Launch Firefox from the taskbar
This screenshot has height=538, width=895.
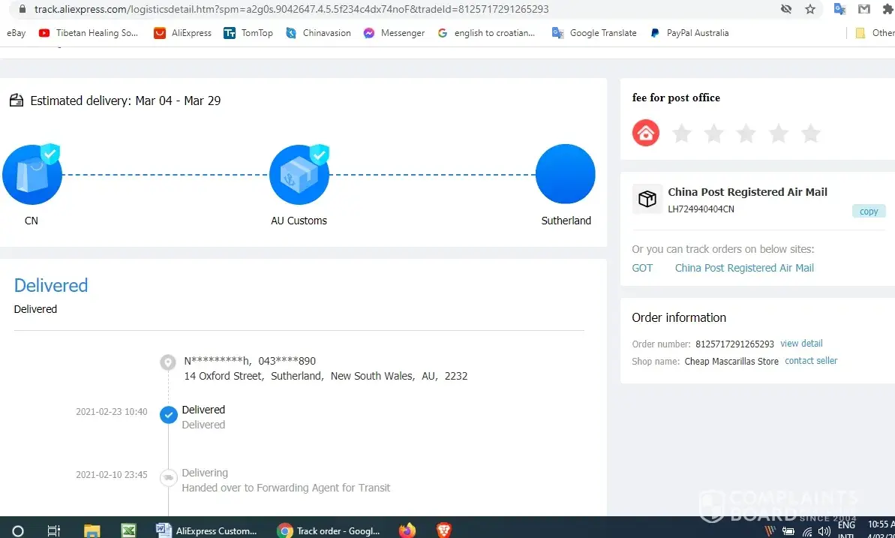tap(407, 530)
